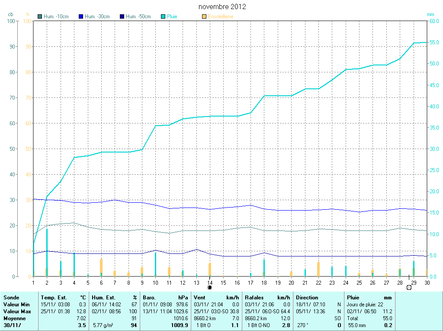Click the tall rain bar on day 2
The width and height of the screenshot is (443, 331).
(x=47, y=251)
